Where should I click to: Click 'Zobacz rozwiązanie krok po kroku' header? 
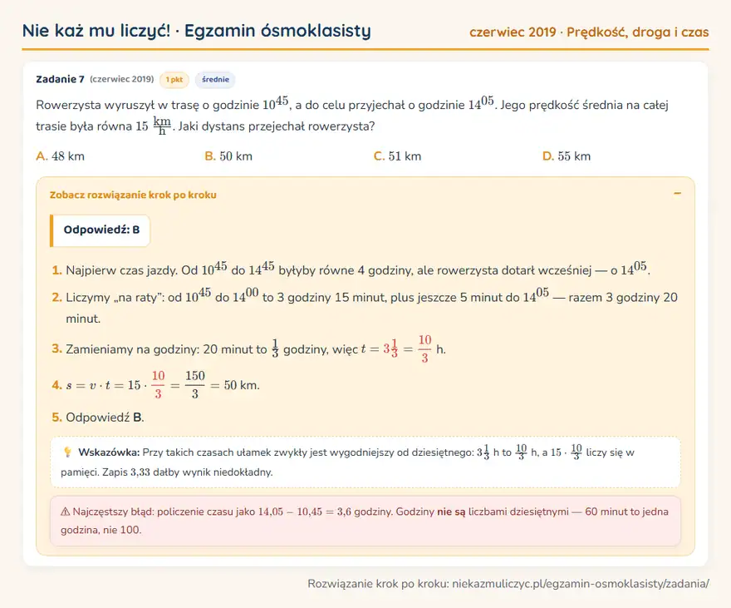(133, 195)
